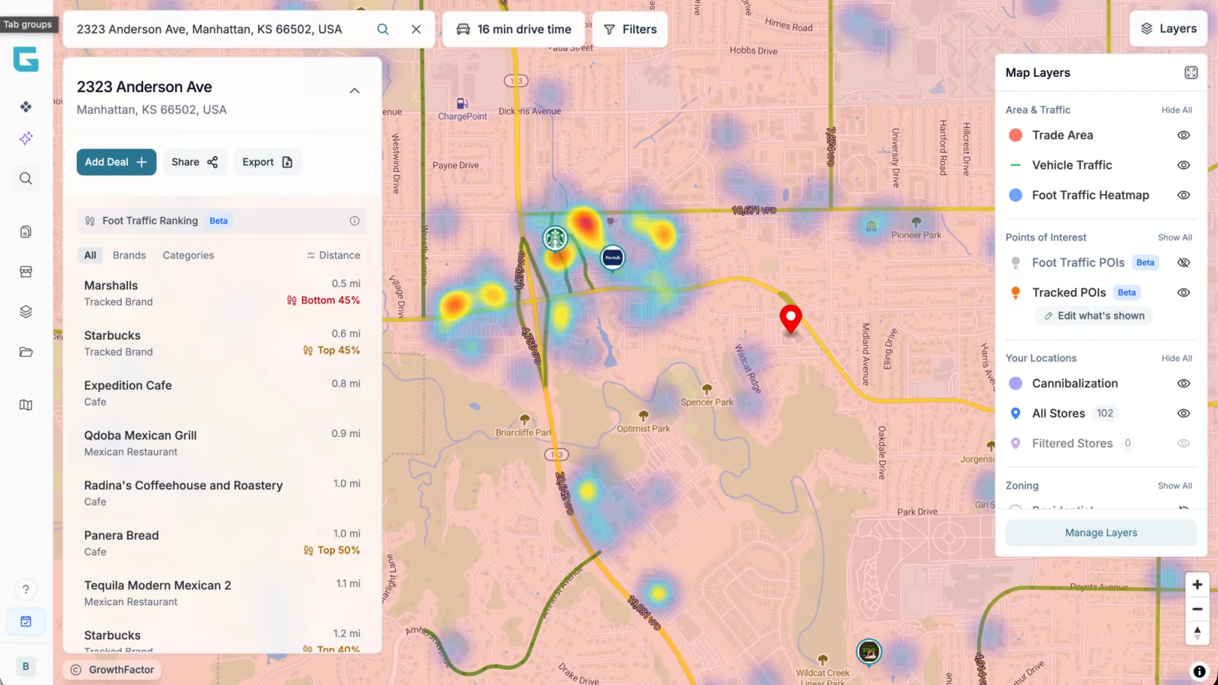Click Edit what's shown
This screenshot has height=685, width=1218.
tap(1094, 316)
